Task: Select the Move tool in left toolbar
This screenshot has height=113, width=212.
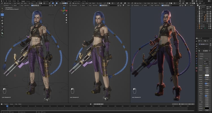Action: click(x=2, y=15)
